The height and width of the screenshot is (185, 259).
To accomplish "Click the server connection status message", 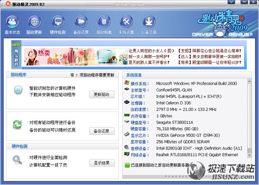I will [160, 165].
